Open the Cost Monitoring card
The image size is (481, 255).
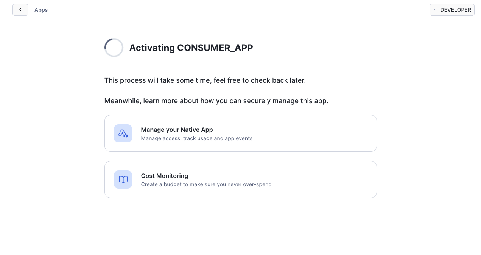241,179
